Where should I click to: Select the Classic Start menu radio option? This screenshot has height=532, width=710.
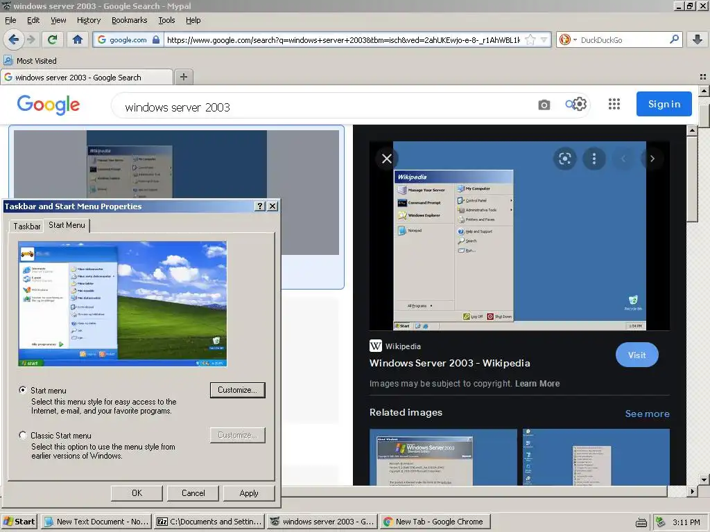click(x=23, y=435)
